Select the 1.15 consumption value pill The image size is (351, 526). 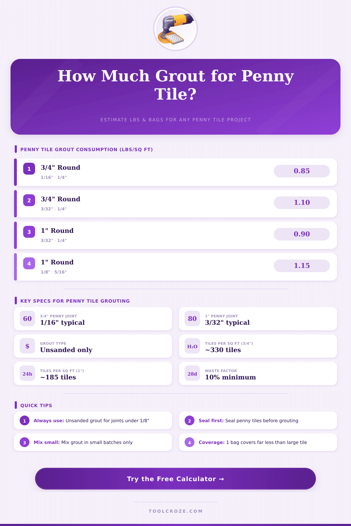point(302,266)
